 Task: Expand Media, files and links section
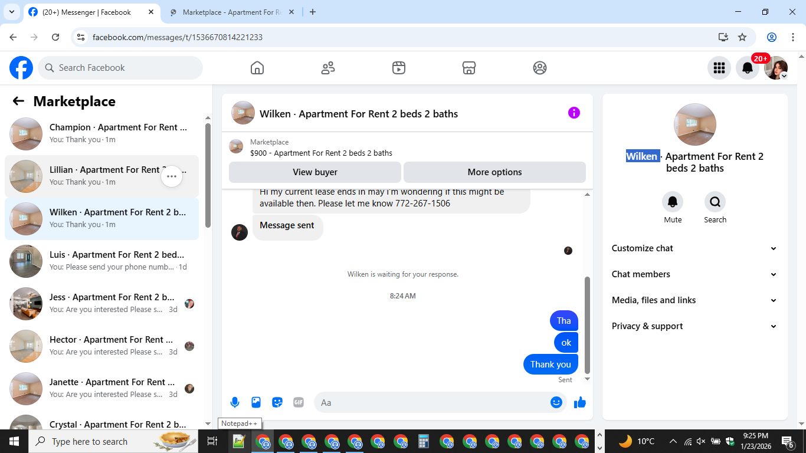coord(694,300)
